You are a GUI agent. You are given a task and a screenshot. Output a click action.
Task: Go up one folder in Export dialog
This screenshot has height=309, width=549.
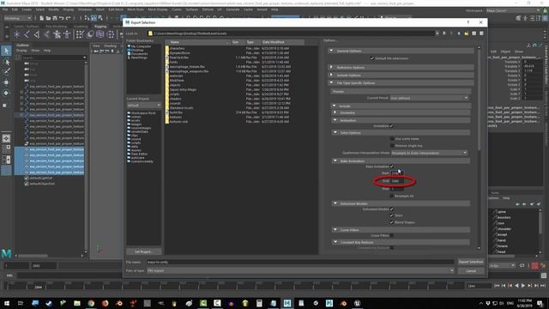tap(459, 33)
